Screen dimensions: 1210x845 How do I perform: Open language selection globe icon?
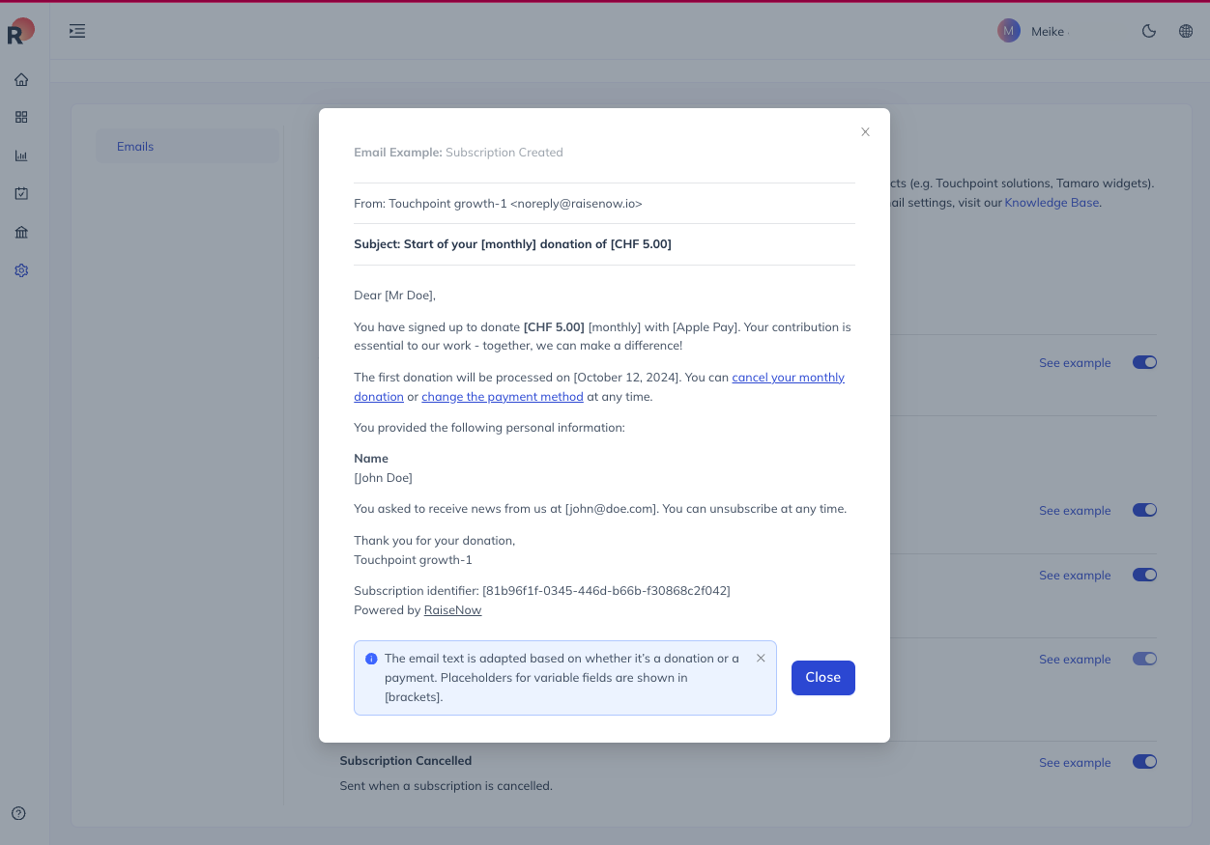point(1186,31)
